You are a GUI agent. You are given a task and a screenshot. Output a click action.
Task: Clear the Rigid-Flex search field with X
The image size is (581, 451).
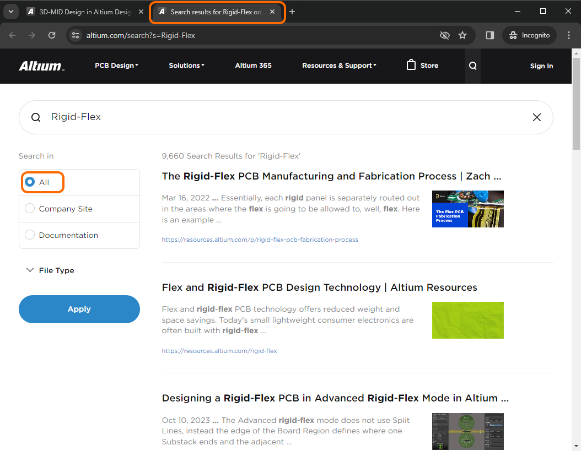pos(536,117)
